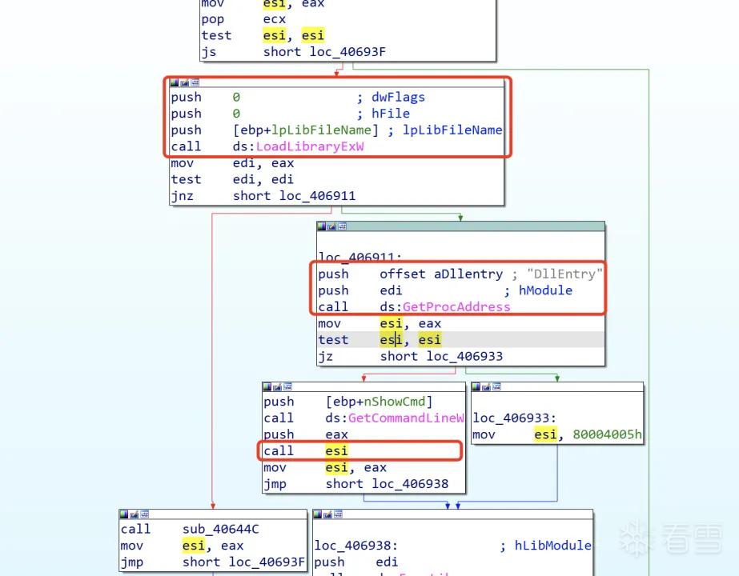Click the node color icon on loc_406938 block
Viewport: 739px width, 576px height.
318,514
